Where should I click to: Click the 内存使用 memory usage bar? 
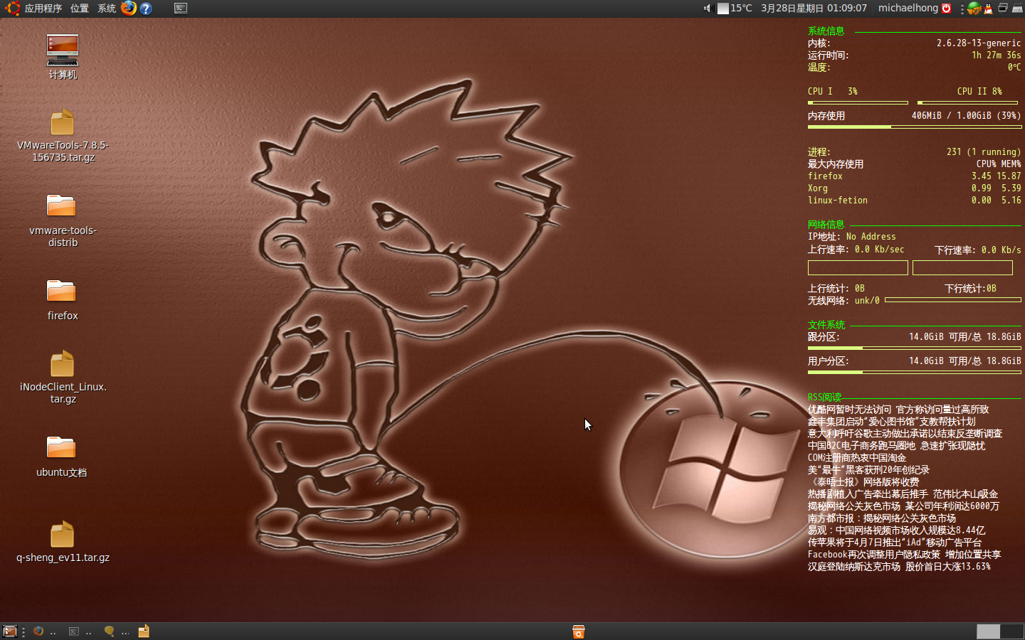(915, 127)
